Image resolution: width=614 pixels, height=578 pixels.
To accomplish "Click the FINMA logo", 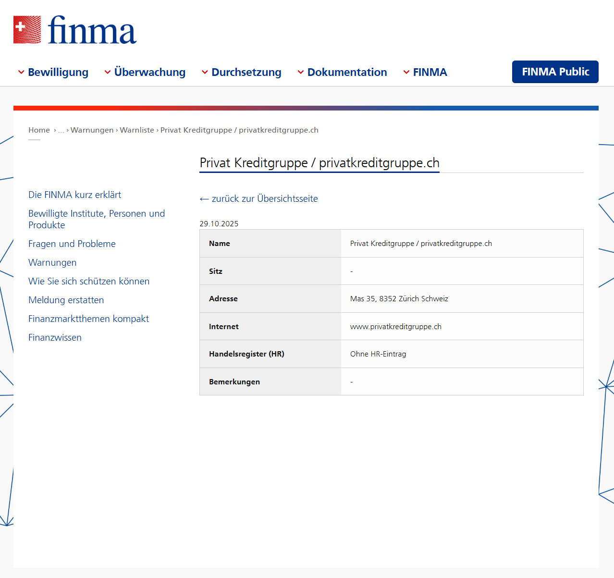I will tap(75, 30).
